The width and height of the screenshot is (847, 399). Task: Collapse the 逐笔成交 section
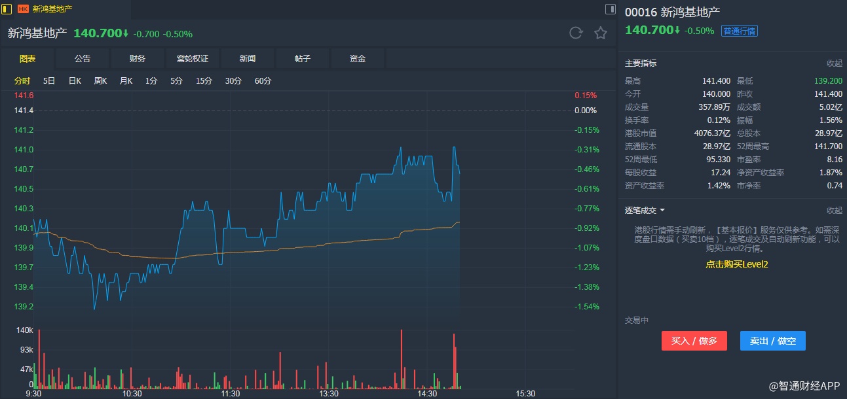[834, 211]
